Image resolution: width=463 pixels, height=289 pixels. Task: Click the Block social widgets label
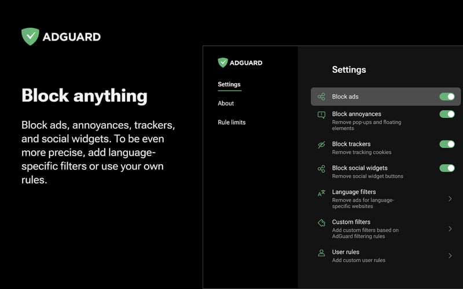359,168
